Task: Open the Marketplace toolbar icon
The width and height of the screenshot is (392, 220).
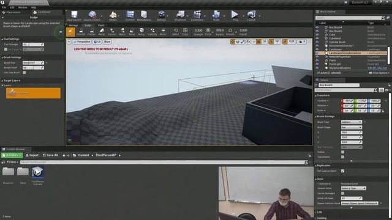Action: click(144, 16)
